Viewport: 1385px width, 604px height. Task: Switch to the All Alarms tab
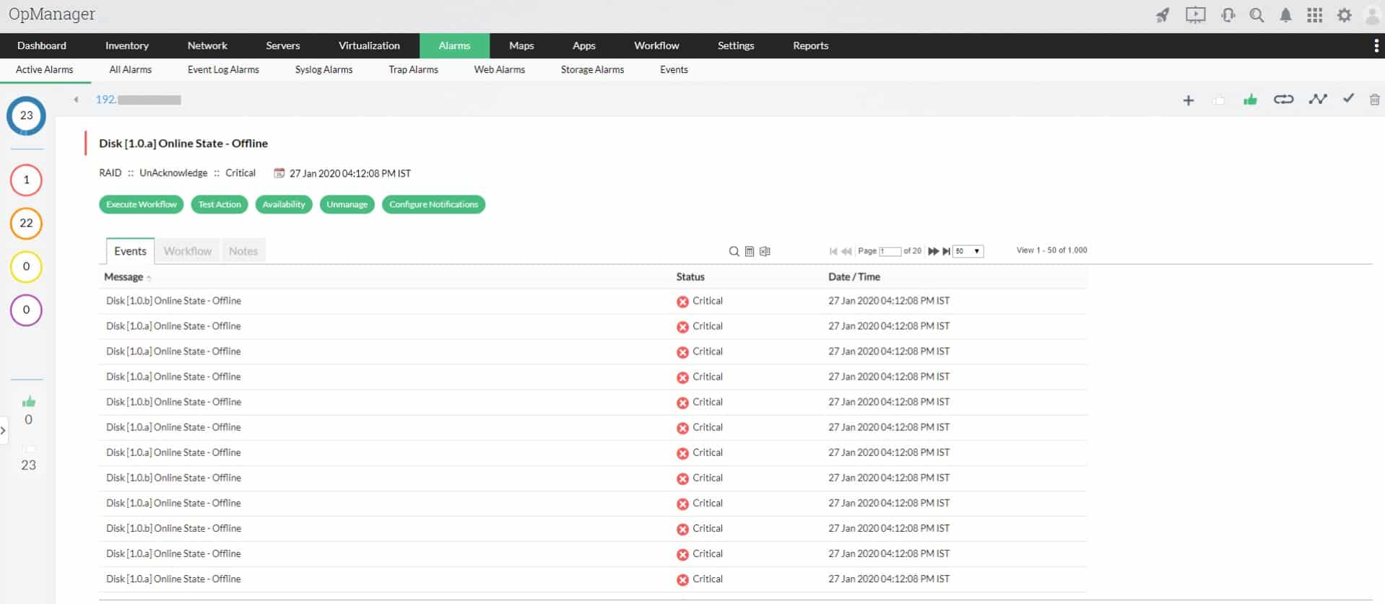pos(130,70)
